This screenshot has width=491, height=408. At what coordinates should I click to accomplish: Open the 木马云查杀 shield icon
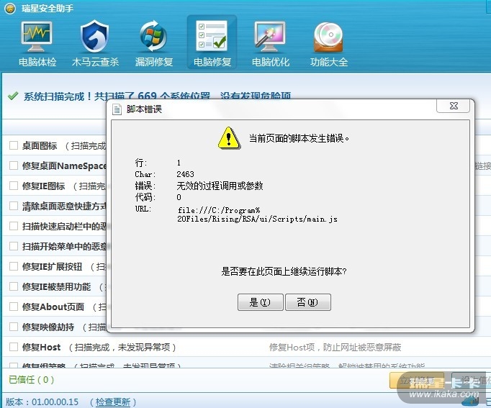tap(94, 37)
